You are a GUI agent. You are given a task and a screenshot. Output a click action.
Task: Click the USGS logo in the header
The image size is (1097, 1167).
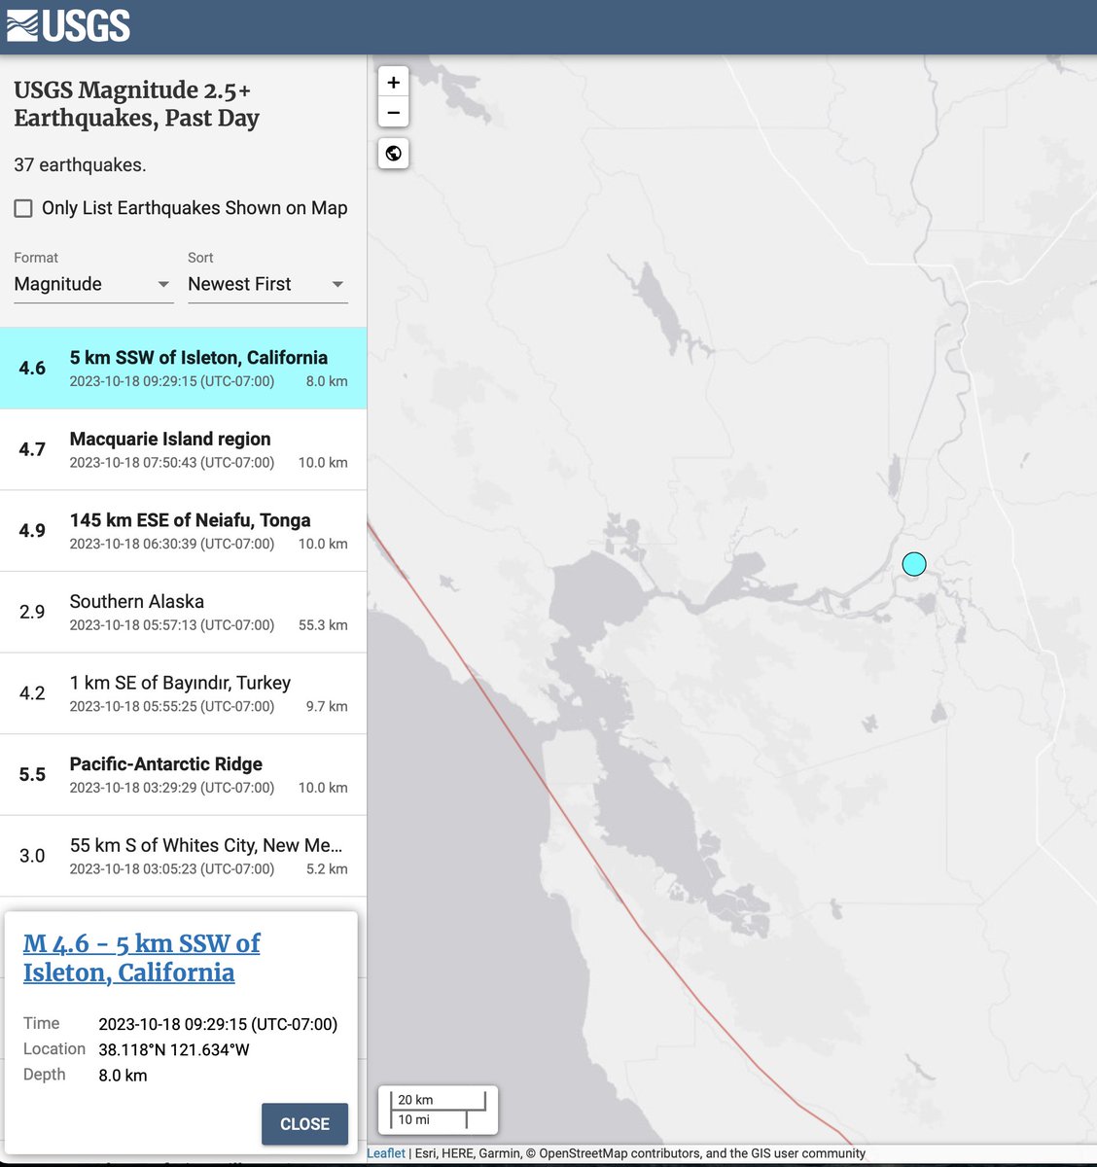pyautogui.click(x=68, y=26)
